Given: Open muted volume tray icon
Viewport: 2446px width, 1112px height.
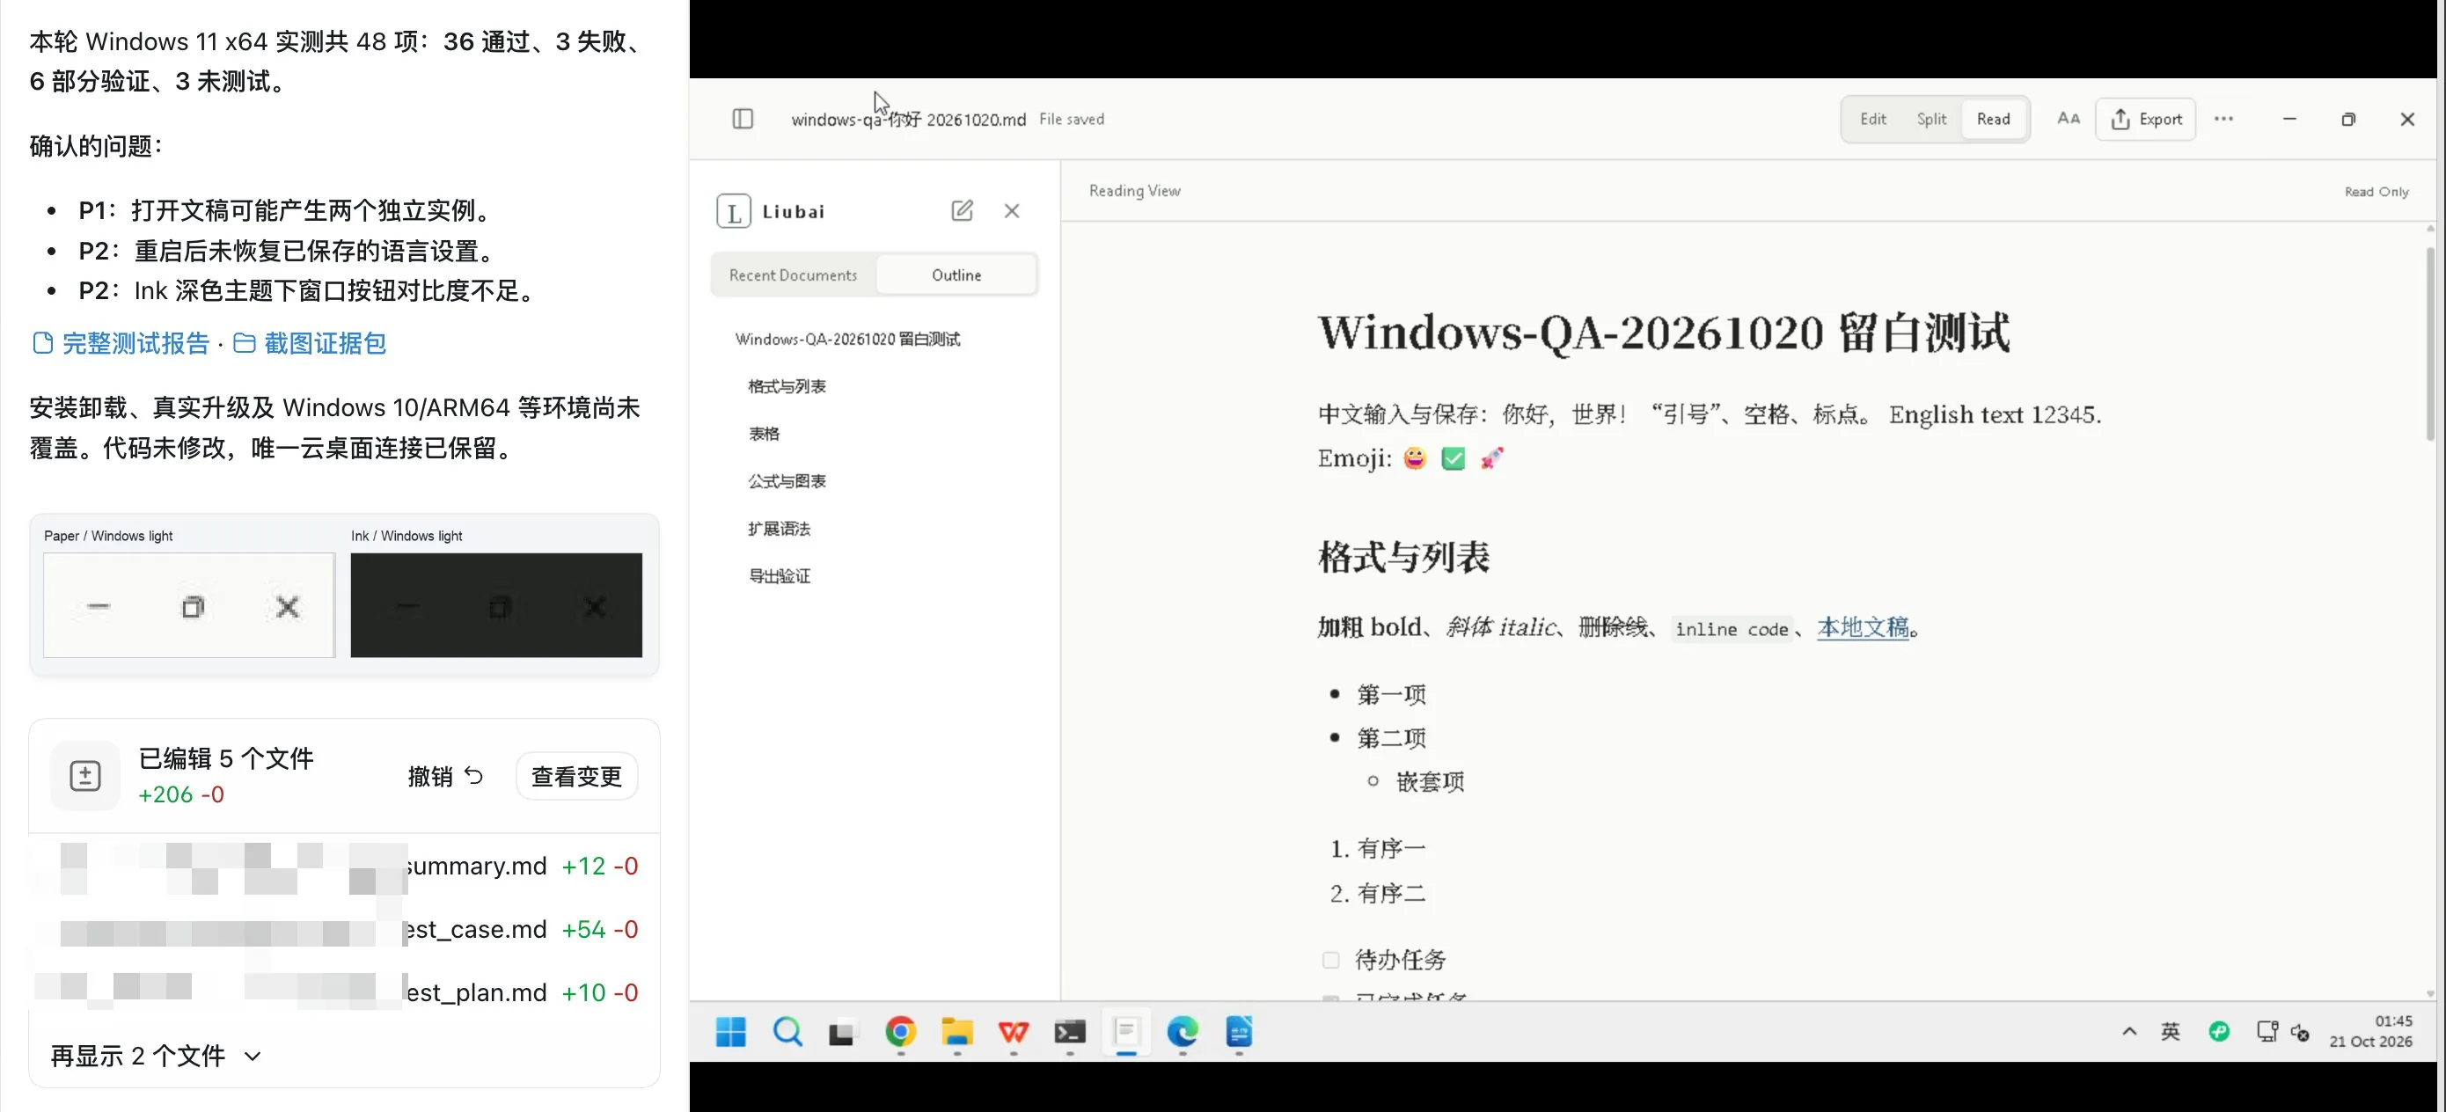Looking at the screenshot, I should click(x=2300, y=1032).
